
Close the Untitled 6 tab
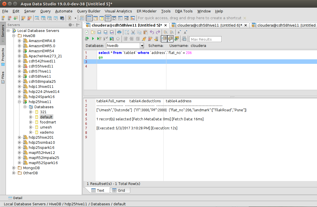246,25
